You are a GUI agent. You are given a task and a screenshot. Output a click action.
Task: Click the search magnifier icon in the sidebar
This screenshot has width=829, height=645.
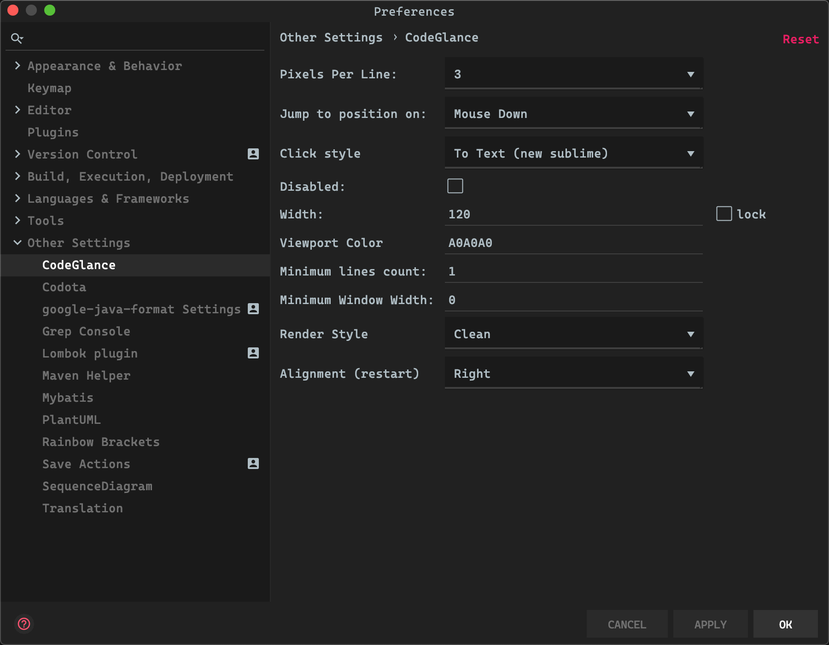tap(17, 38)
